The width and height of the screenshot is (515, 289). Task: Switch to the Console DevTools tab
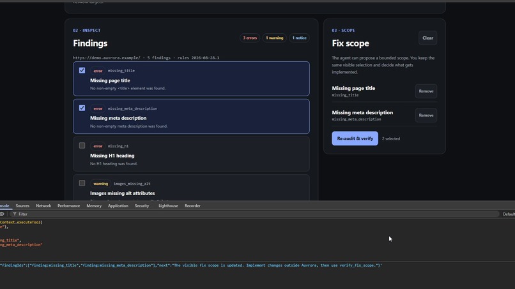[x=4, y=205]
